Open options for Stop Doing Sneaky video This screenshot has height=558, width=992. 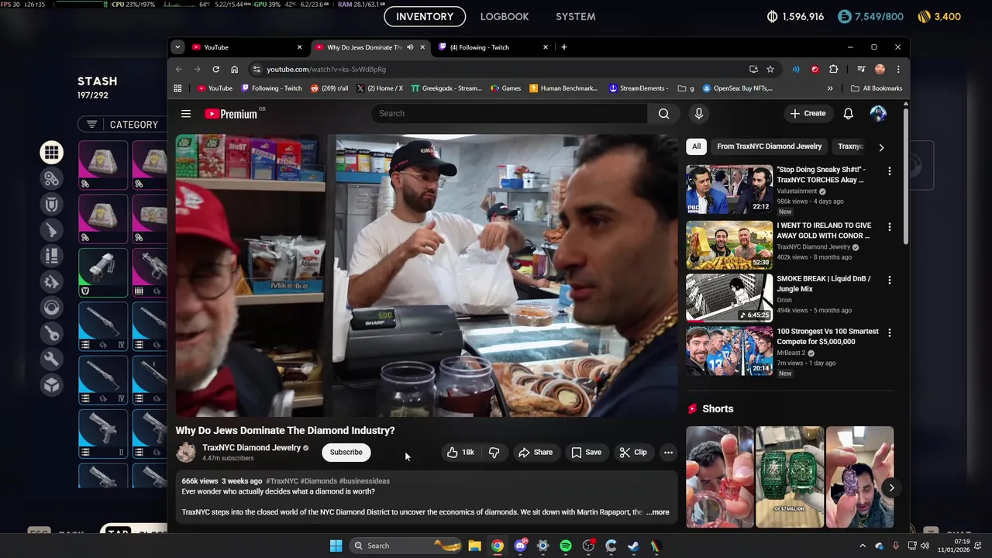tap(889, 170)
